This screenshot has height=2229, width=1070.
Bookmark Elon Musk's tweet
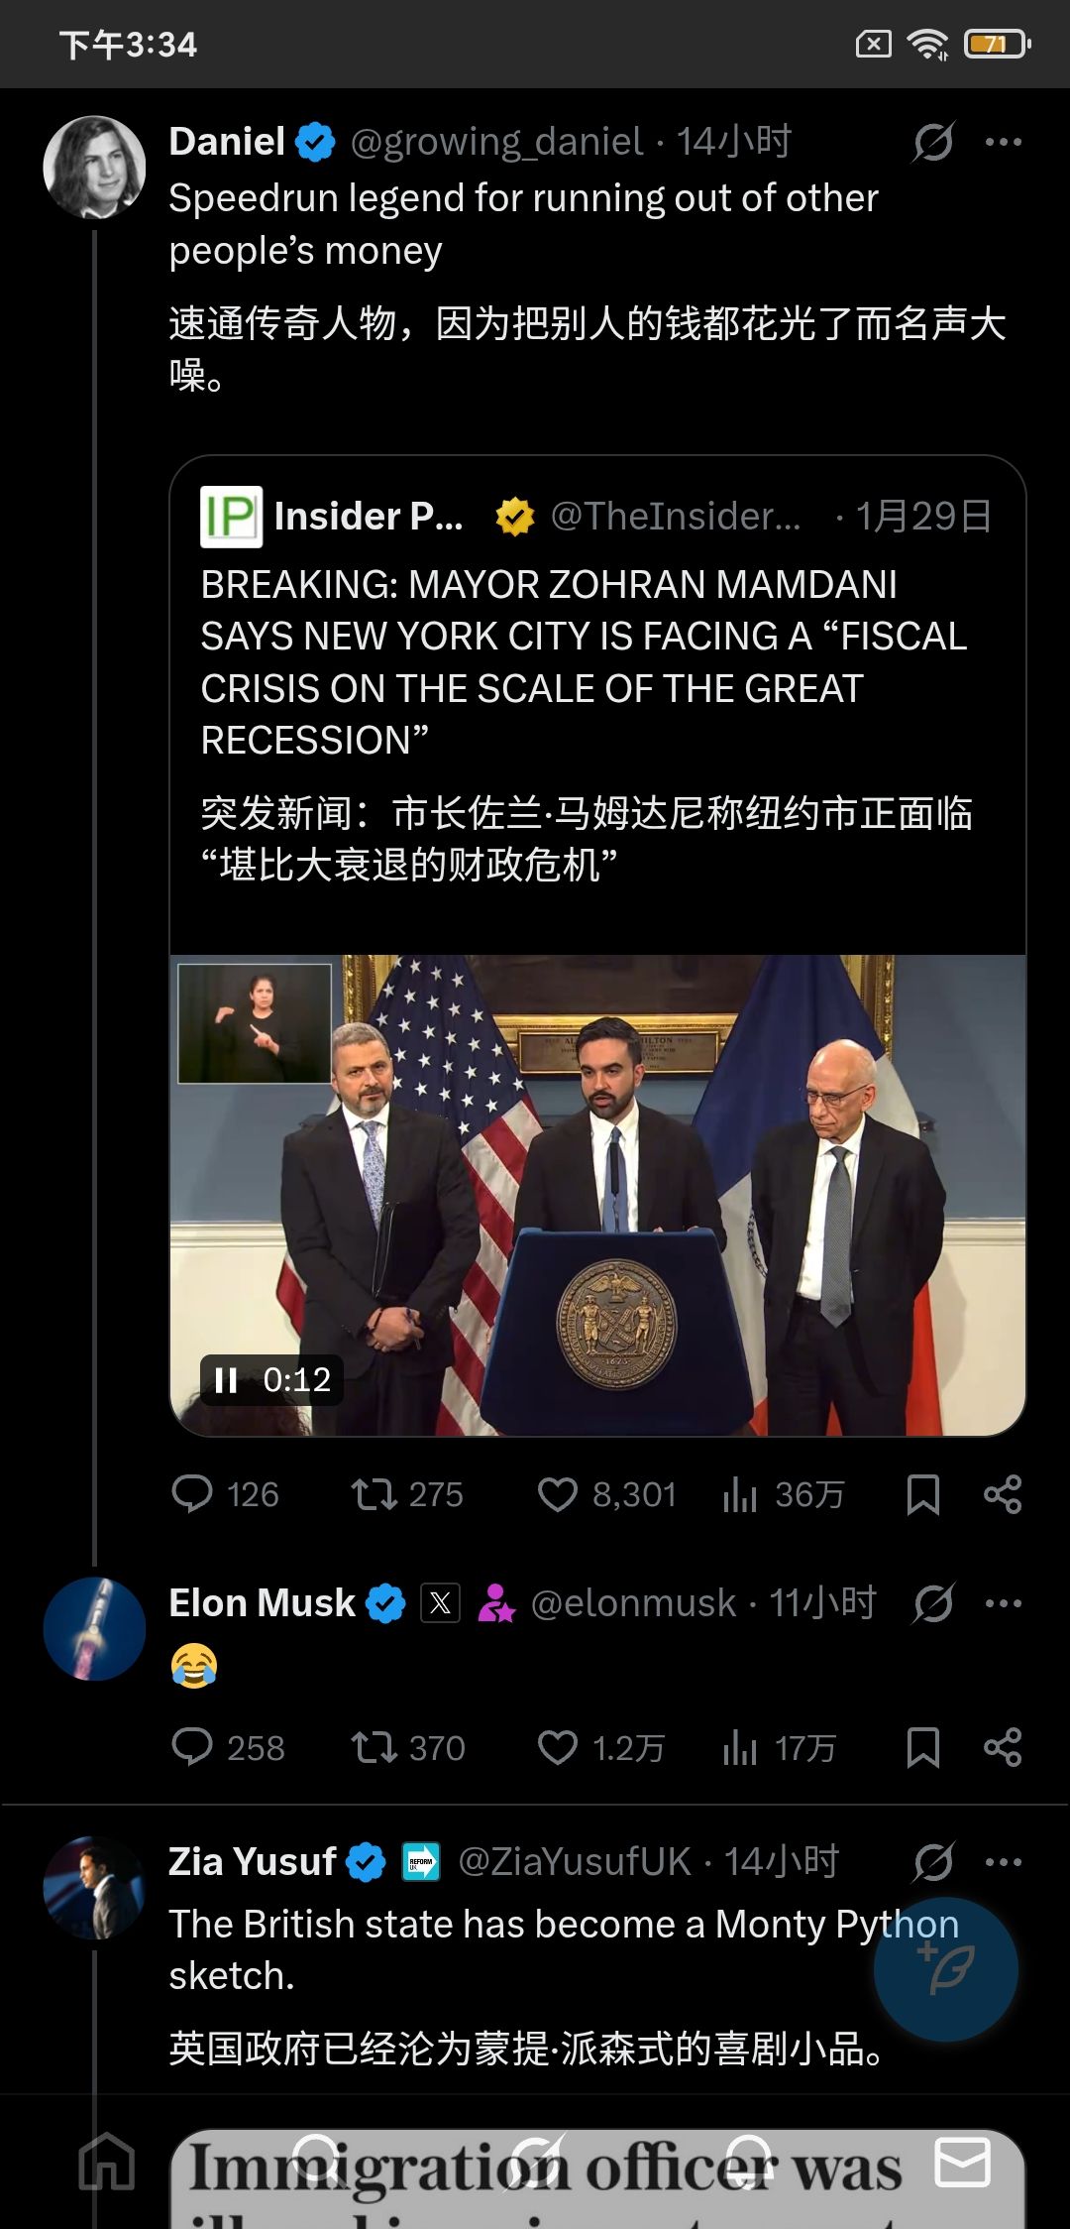point(922,1747)
